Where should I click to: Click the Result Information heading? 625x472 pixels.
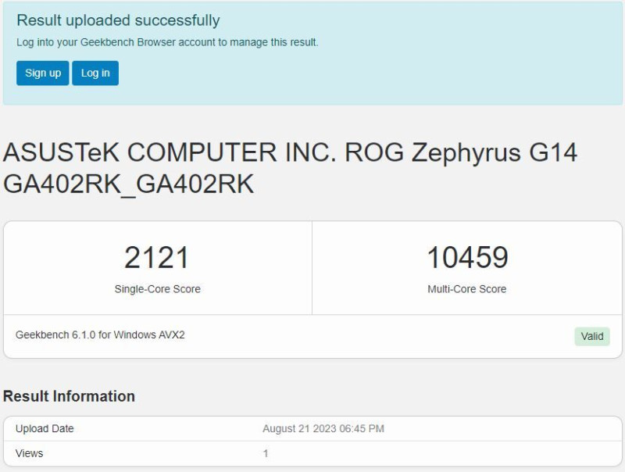click(x=69, y=396)
